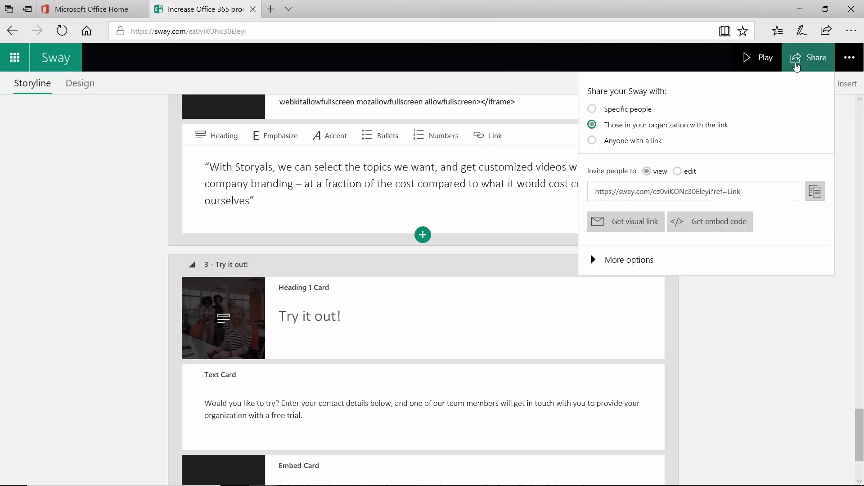
Task: Select the iframe embed code text
Action: pyautogui.click(x=397, y=102)
